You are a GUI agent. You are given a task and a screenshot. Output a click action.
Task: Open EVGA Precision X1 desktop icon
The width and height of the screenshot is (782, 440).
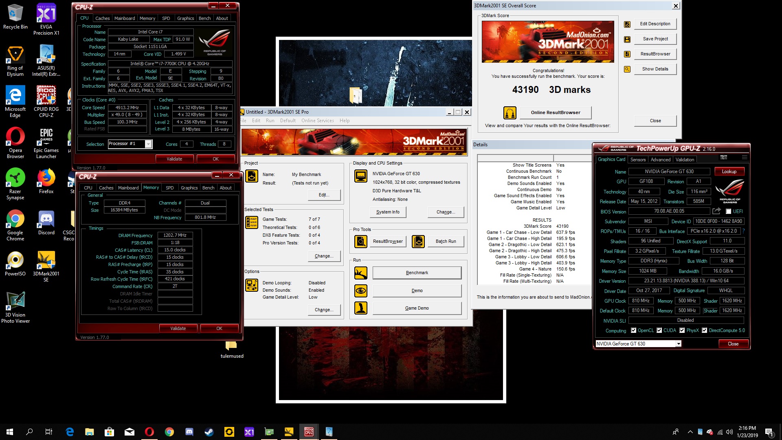tap(46, 19)
